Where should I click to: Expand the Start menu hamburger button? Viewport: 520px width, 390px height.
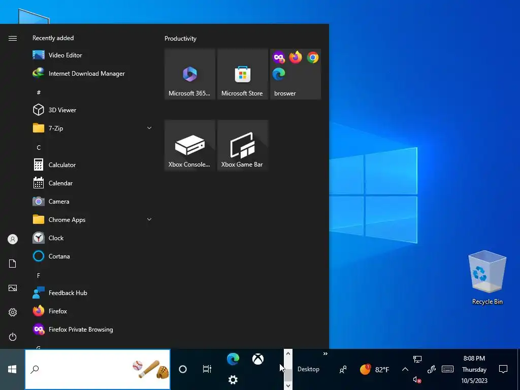(x=13, y=38)
